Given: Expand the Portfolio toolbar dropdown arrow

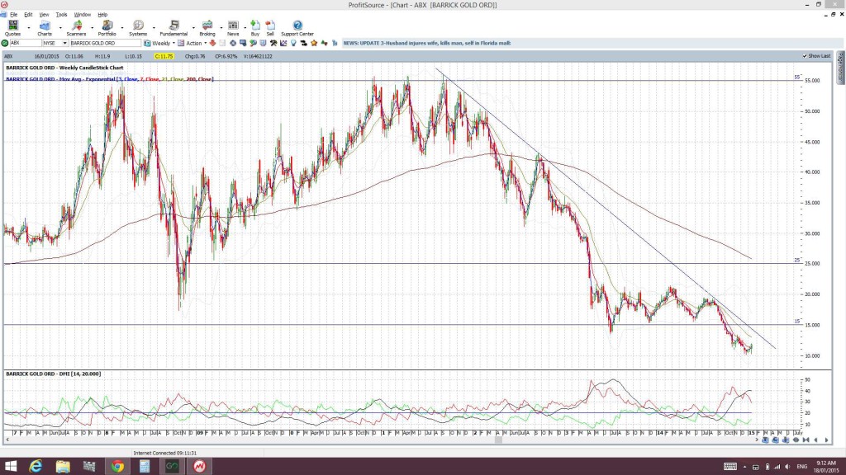Looking at the screenshot, I should (x=122, y=27).
